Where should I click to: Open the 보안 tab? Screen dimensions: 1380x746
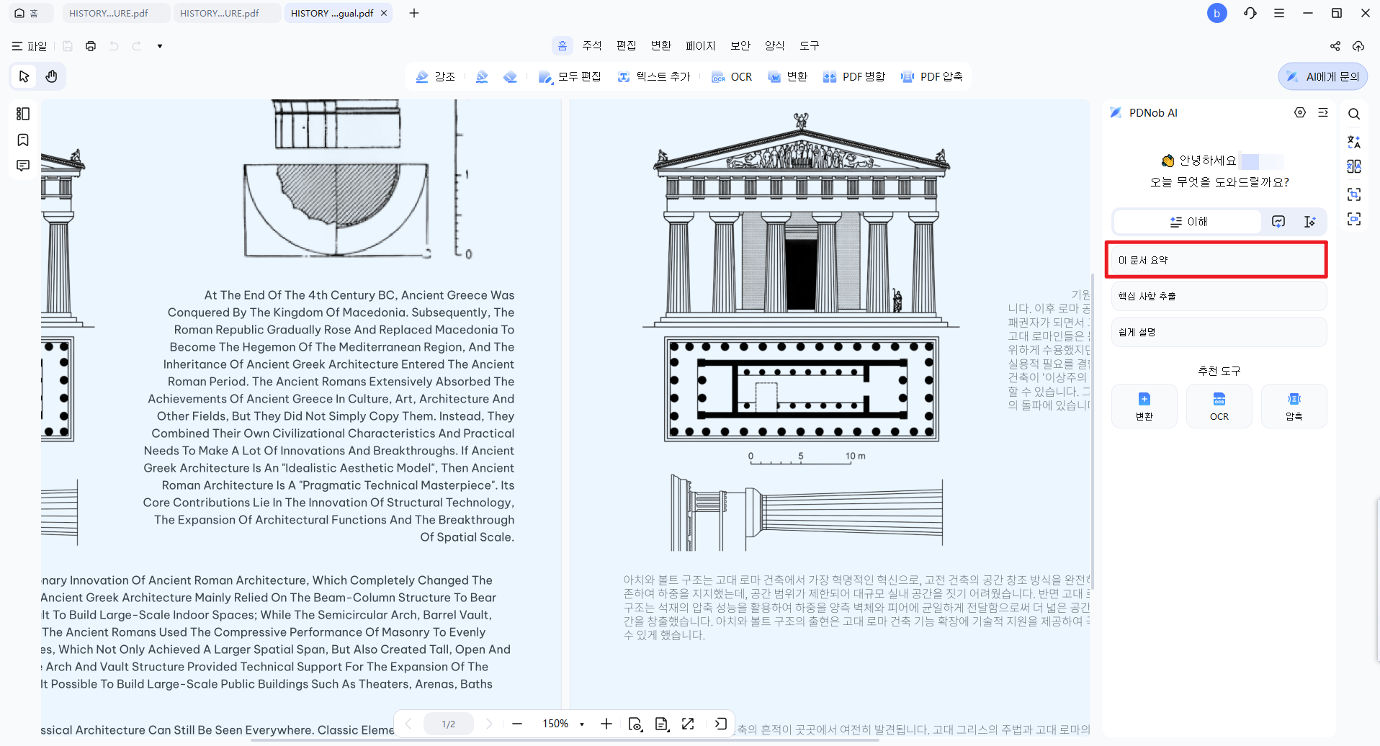point(740,45)
